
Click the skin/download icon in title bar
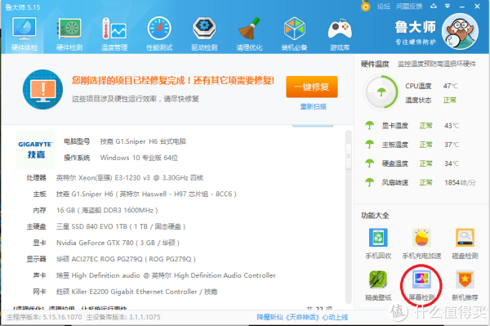(x=434, y=6)
